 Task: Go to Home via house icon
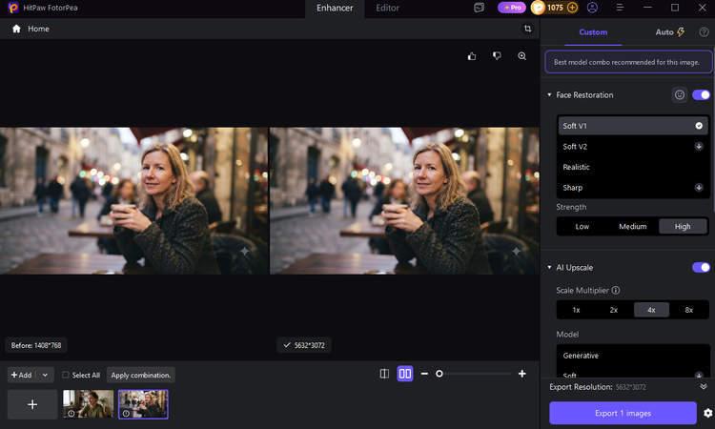click(x=16, y=29)
